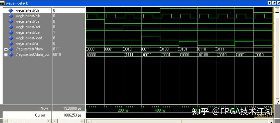Click the 400 ns mark on the timeline
The image size is (280, 123).
tap(160, 110)
